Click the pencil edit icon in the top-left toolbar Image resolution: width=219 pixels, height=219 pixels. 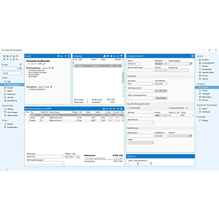pyautogui.click(x=11, y=56)
